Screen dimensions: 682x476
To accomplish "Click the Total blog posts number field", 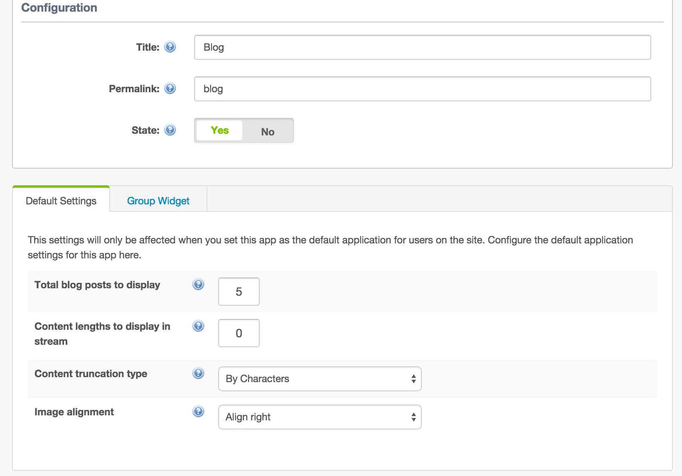I will (x=239, y=292).
